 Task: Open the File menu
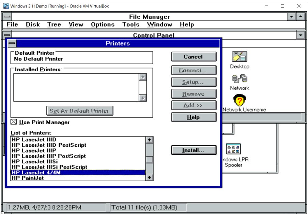click(x=12, y=24)
